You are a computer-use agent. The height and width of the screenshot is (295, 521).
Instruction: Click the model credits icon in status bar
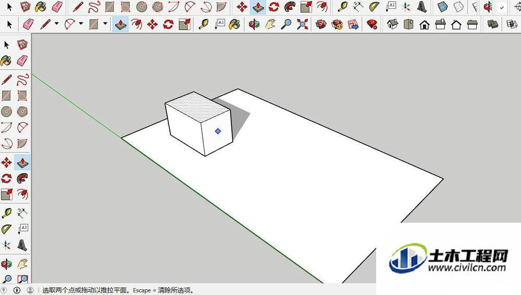pos(17,290)
